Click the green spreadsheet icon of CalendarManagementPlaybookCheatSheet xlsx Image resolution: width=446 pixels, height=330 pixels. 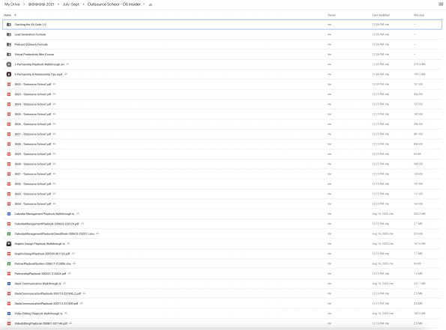pyautogui.click(x=9, y=233)
